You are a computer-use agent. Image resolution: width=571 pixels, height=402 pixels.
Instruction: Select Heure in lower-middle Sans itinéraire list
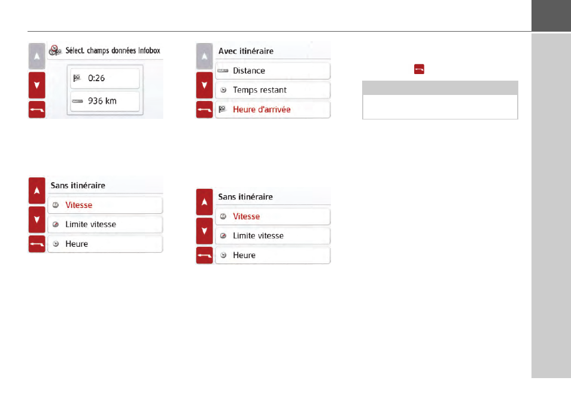click(273, 255)
